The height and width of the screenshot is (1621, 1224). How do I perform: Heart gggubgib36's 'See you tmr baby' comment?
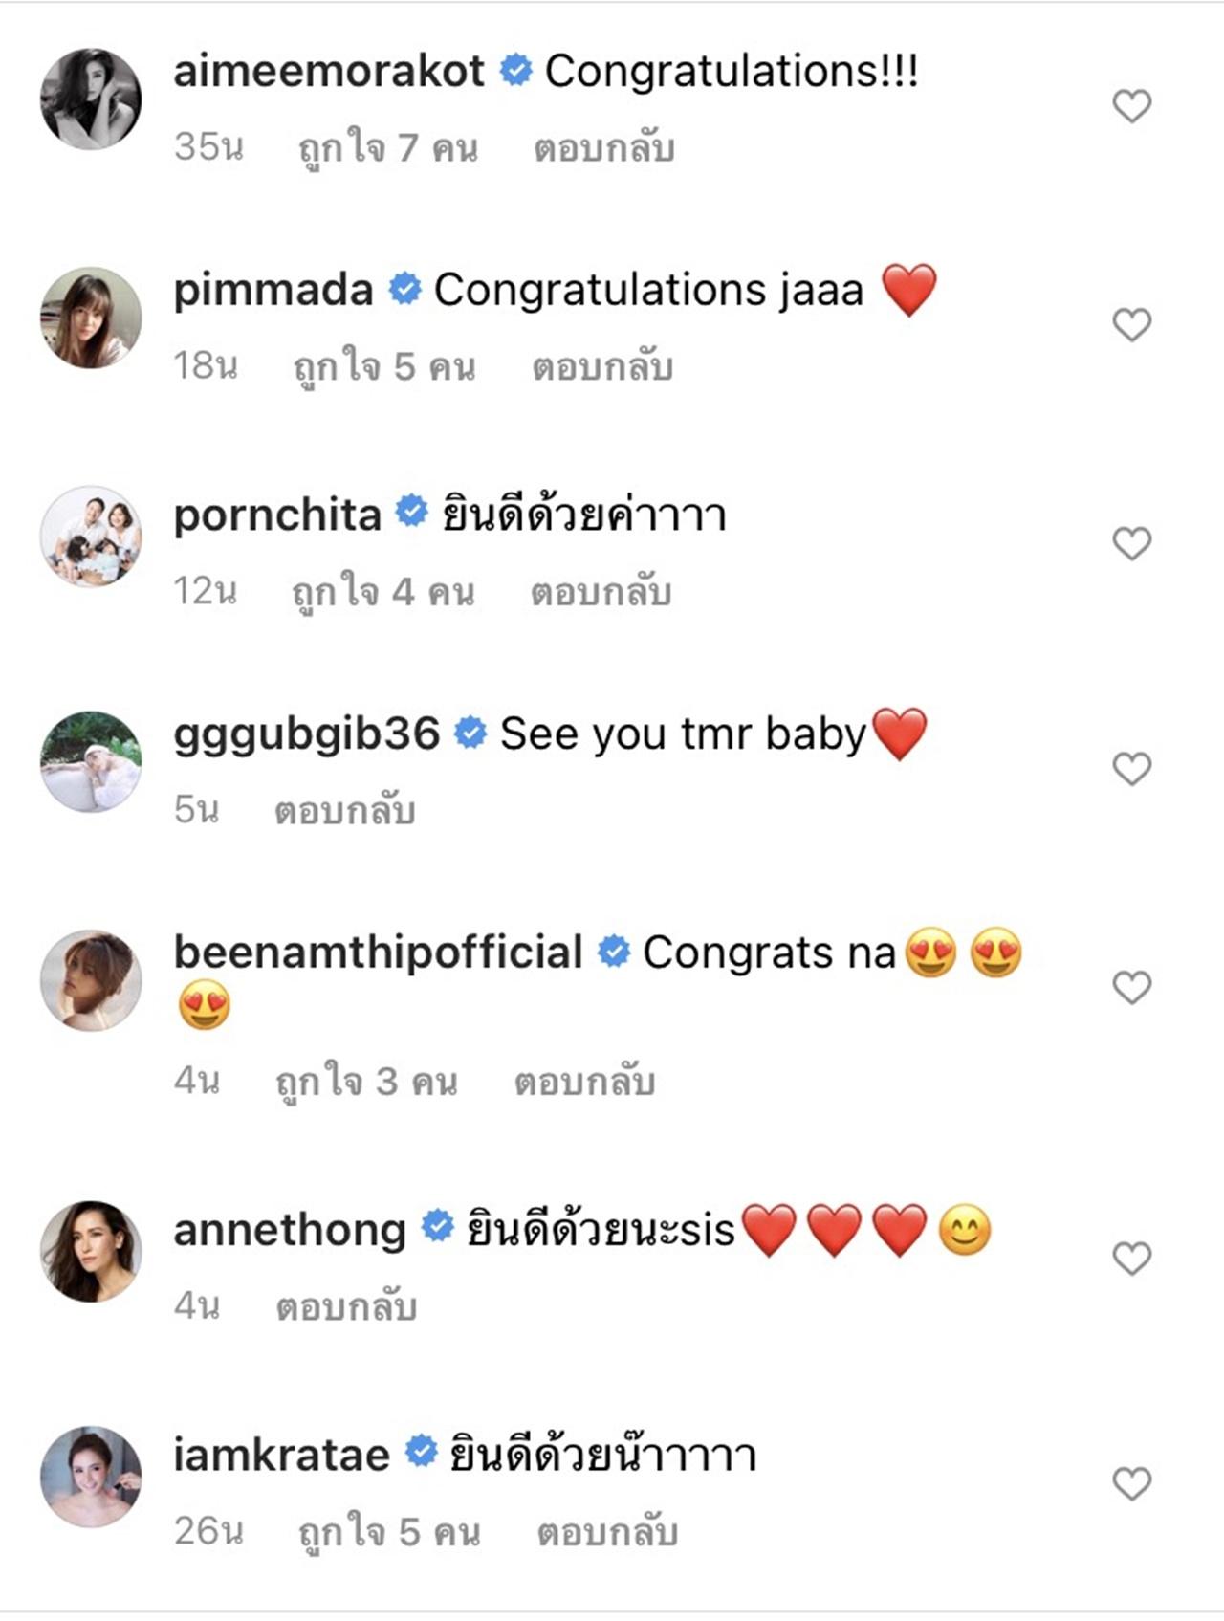pos(1131,769)
